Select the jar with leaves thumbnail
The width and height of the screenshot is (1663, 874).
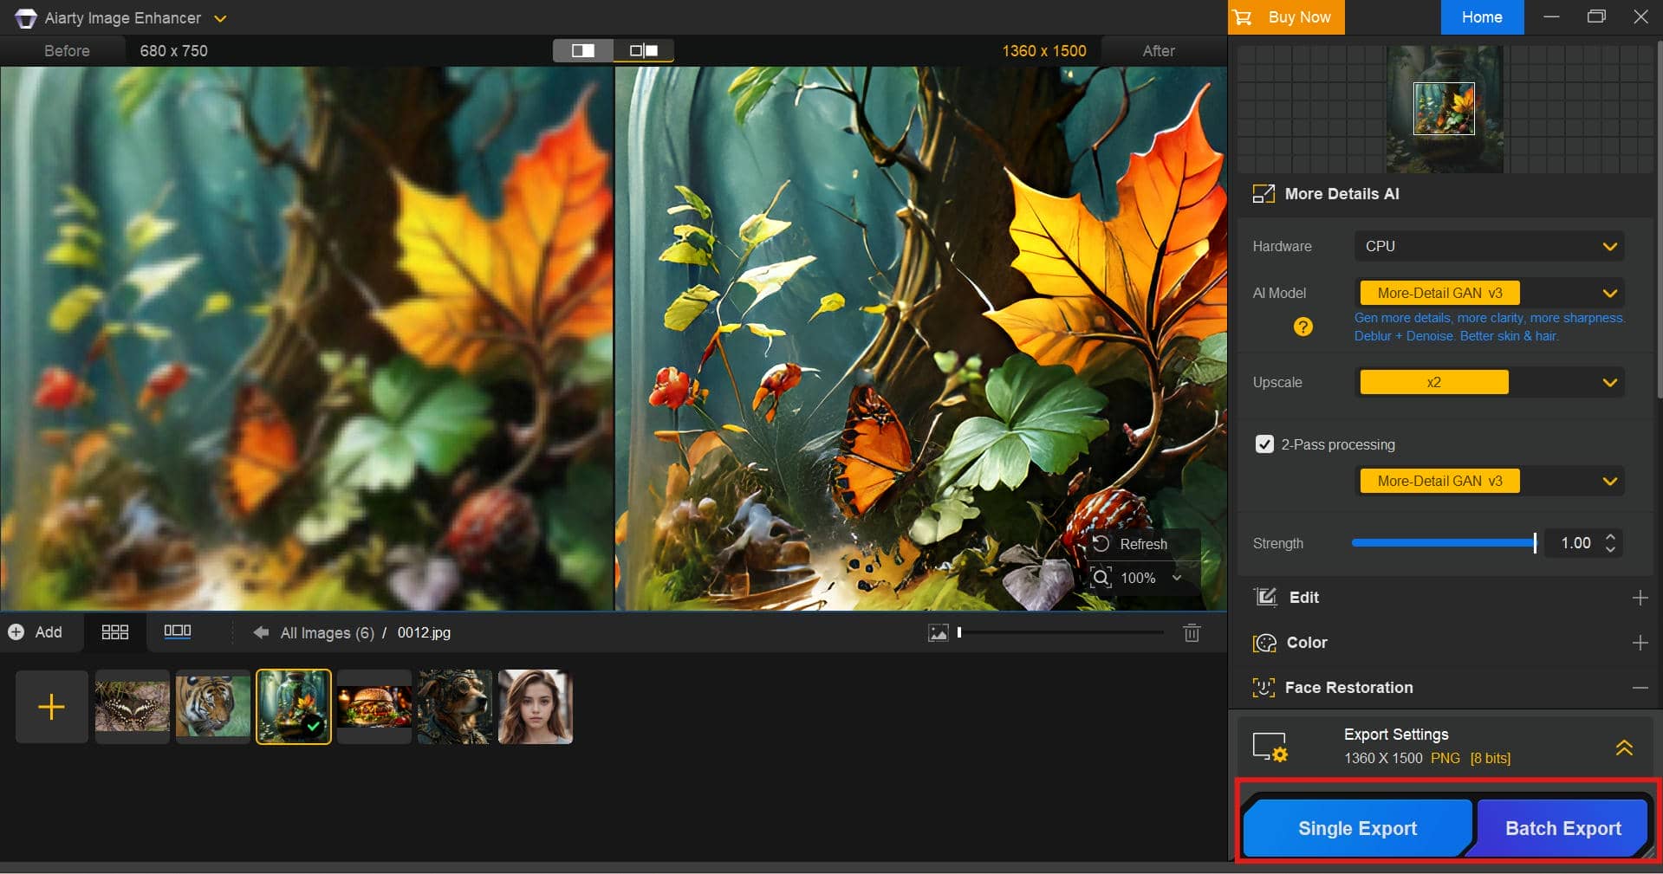point(294,707)
